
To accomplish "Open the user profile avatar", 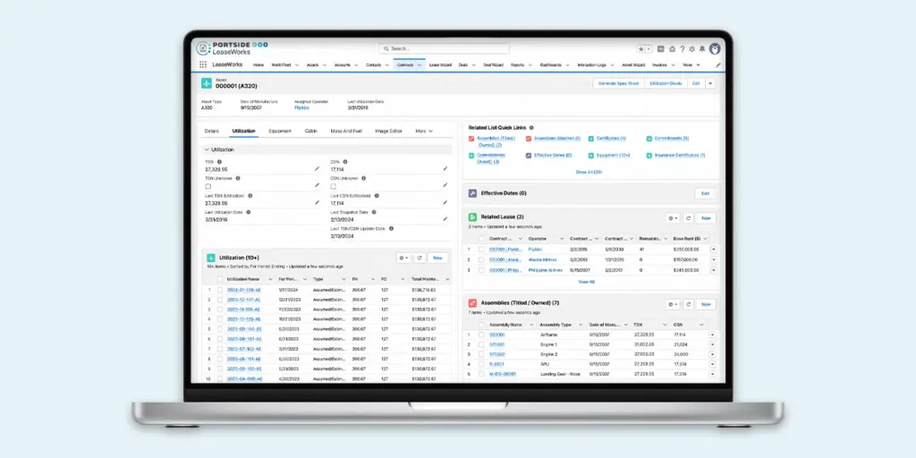I will click(x=714, y=49).
